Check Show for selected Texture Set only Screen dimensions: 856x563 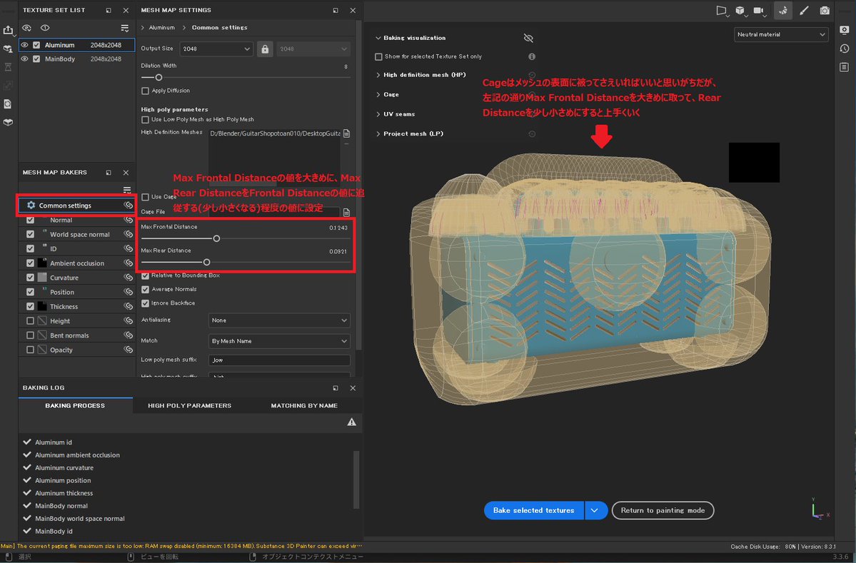(x=378, y=56)
